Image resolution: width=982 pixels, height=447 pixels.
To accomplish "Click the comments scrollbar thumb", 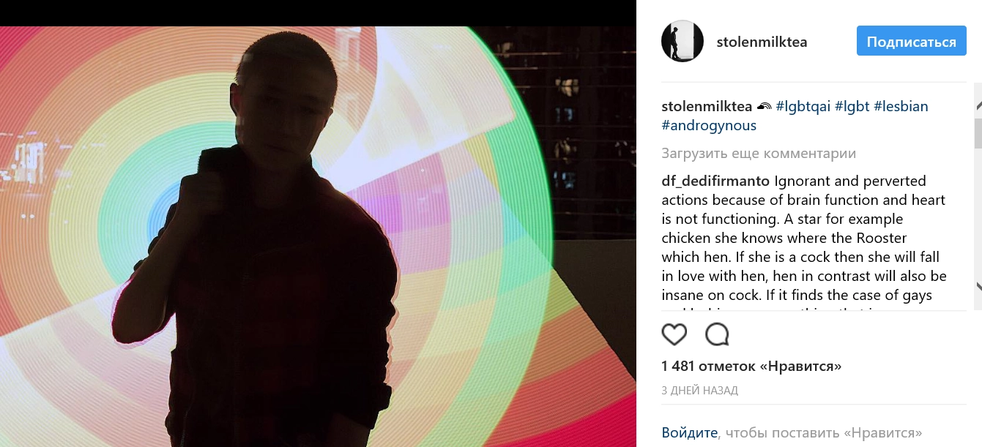I will click(978, 132).
